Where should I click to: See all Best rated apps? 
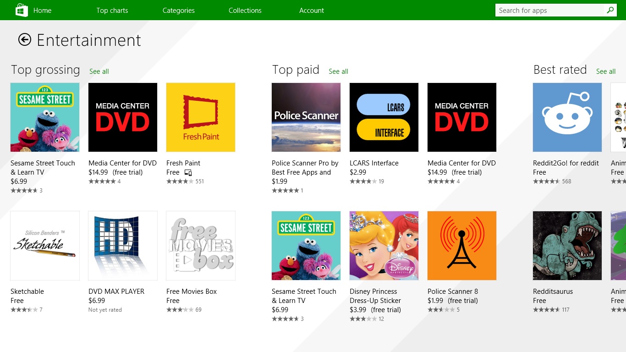(x=606, y=71)
